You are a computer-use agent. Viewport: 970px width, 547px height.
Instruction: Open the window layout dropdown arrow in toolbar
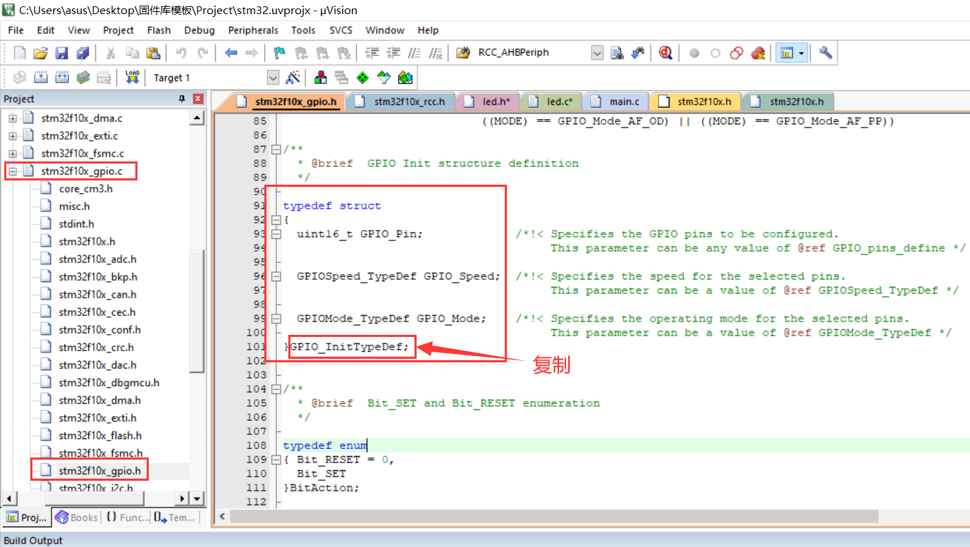pyautogui.click(x=802, y=53)
